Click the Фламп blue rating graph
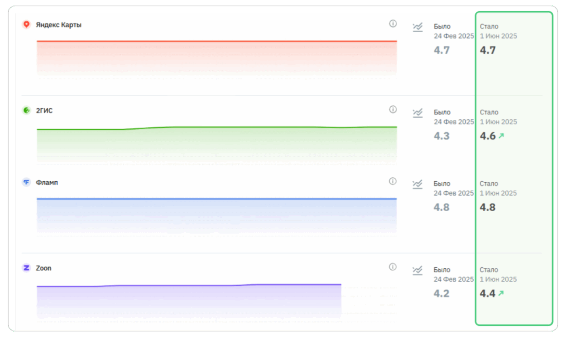The image size is (566, 337). point(217,214)
